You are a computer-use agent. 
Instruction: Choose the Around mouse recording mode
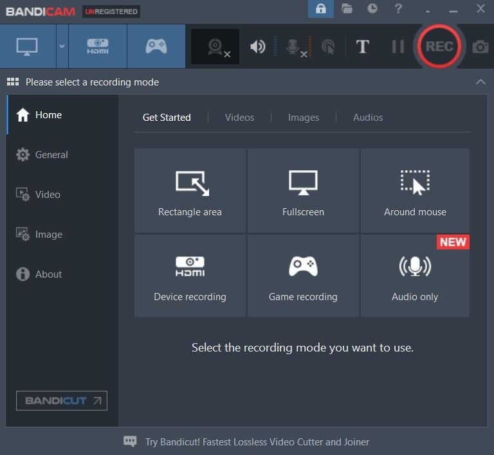[415, 191]
